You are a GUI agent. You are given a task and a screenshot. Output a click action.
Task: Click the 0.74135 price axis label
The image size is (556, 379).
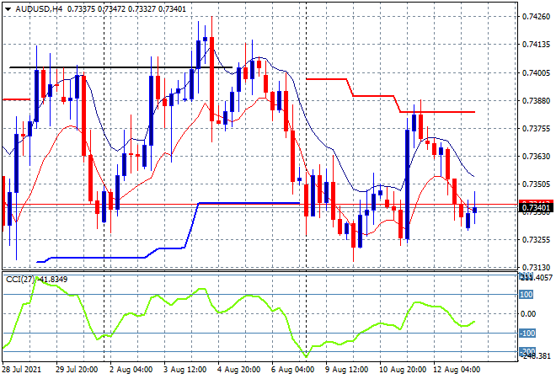pyautogui.click(x=536, y=45)
